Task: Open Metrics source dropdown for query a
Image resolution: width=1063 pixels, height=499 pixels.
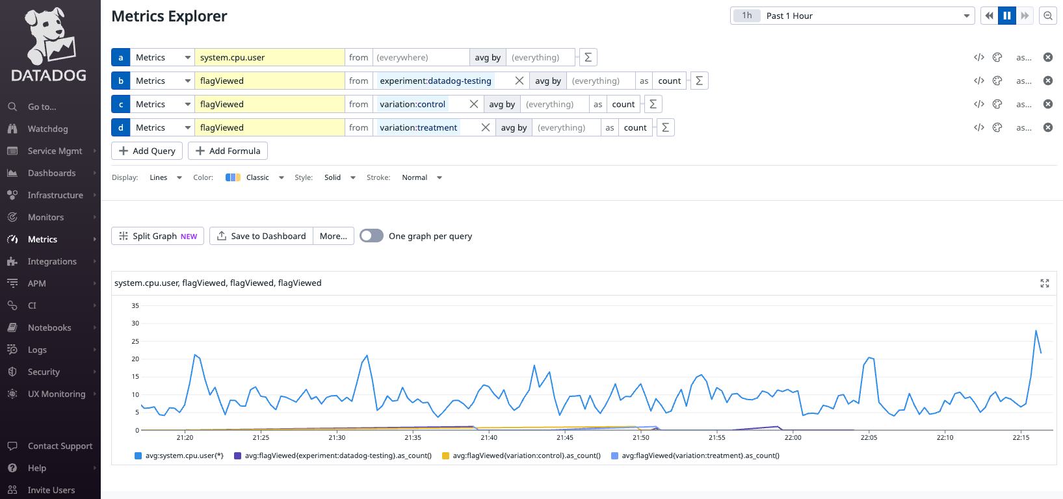Action: pyautogui.click(x=163, y=57)
